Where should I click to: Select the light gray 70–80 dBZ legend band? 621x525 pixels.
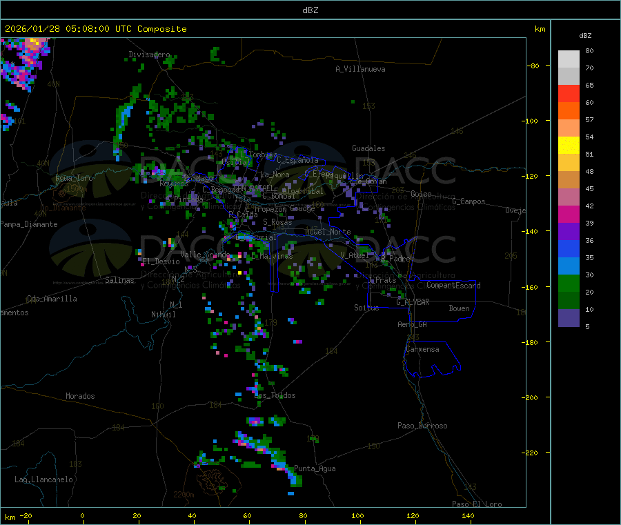tap(569, 59)
